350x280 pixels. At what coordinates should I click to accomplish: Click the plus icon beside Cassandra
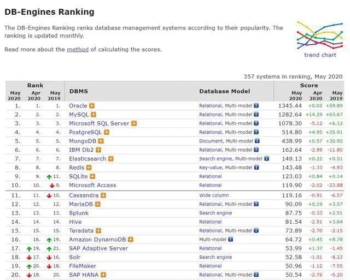coord(103,195)
